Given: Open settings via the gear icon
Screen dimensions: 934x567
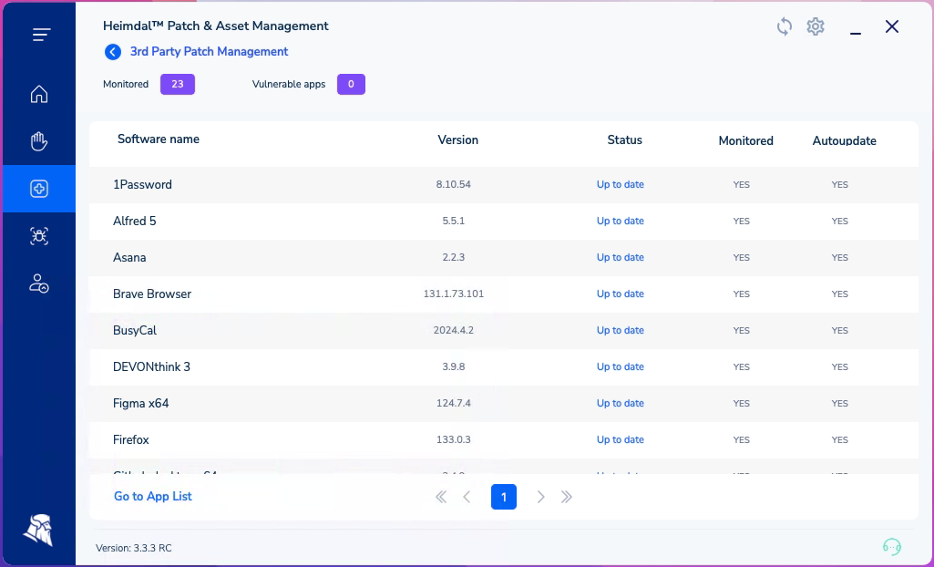Looking at the screenshot, I should click(x=816, y=26).
